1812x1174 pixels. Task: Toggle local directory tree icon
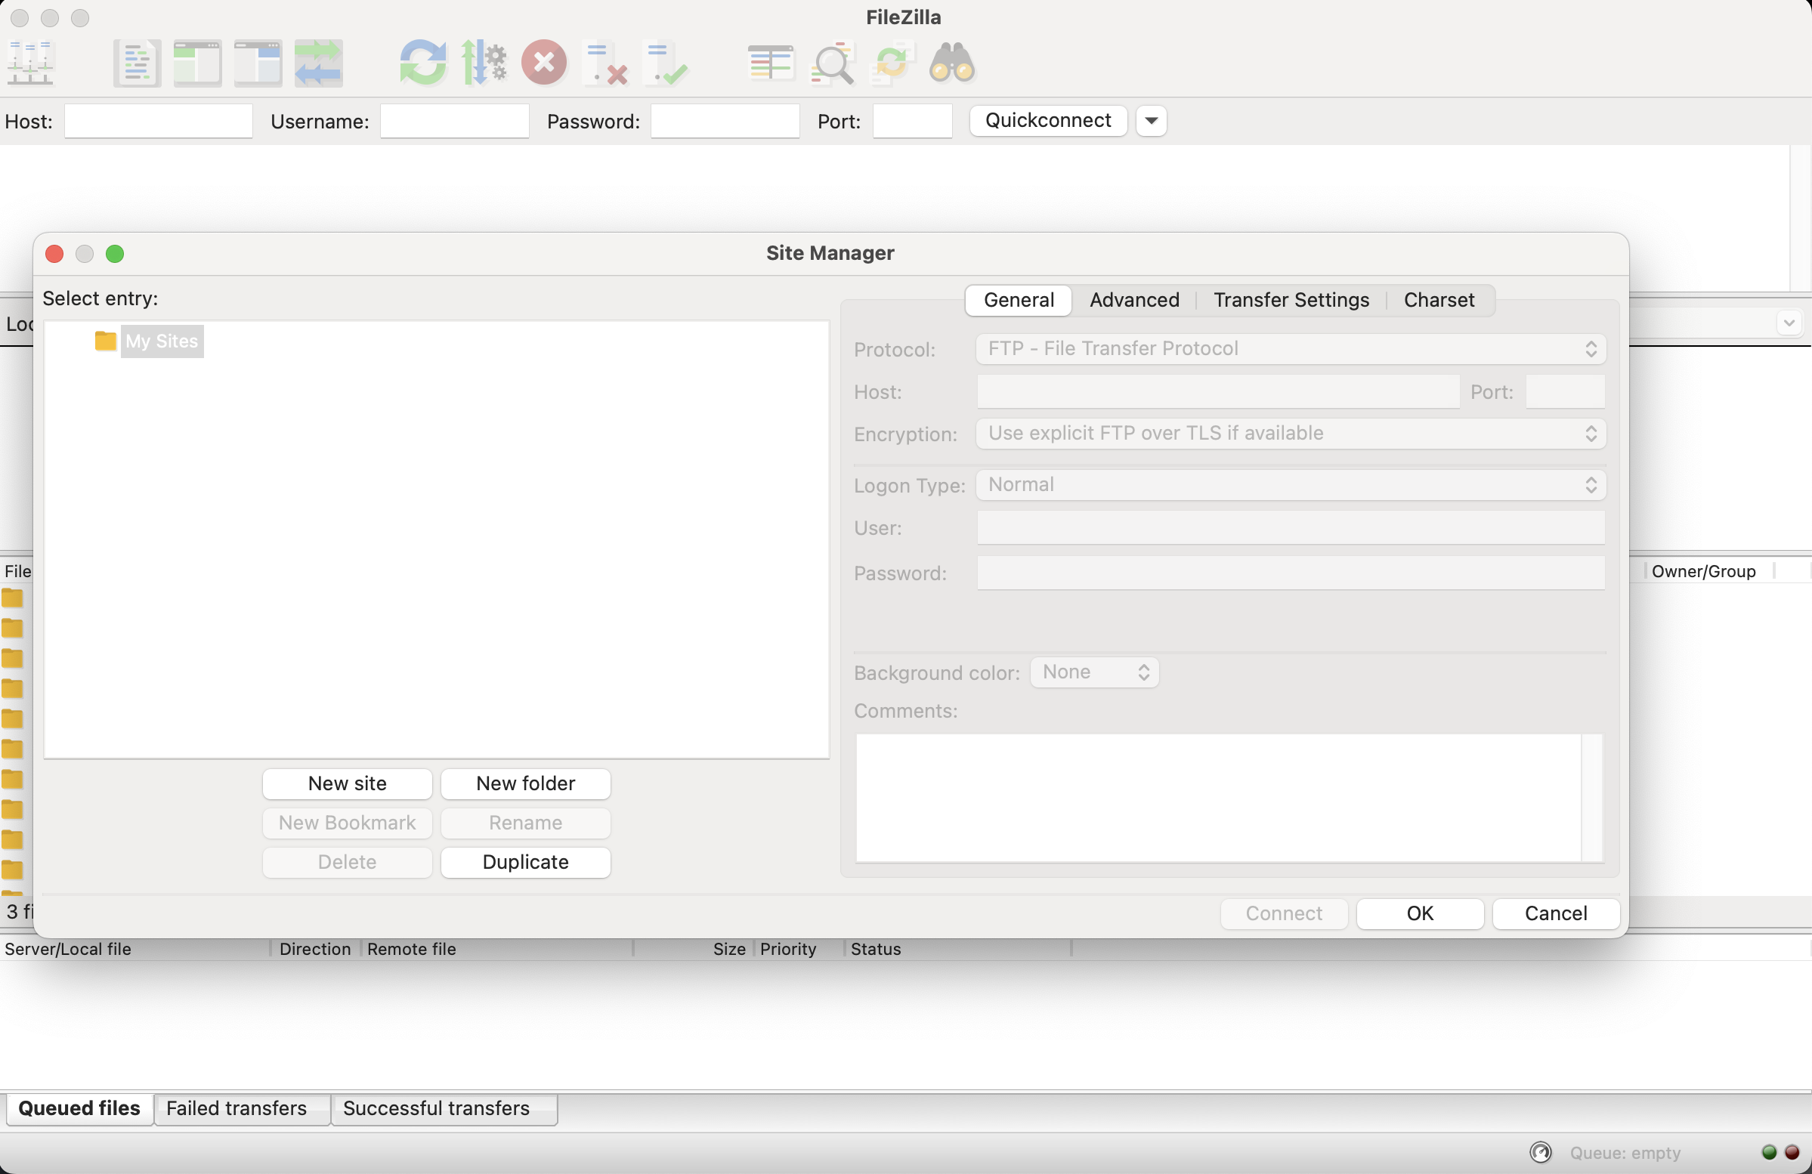(x=197, y=63)
